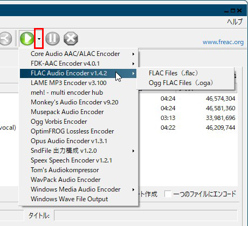Screen dimensions: 248x226
Task: Select Windows Wave File Output
Action: point(78,199)
